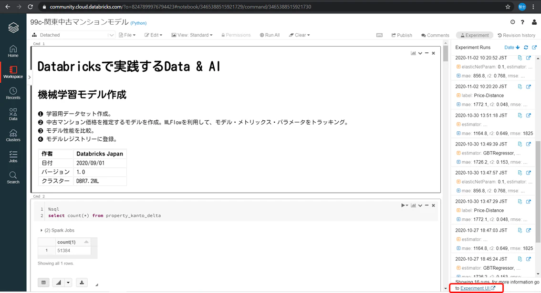Expand metrics of run 2020-11-02 10:20:20
Viewport: 541px width, 293px height.
pyautogui.click(x=458, y=104)
